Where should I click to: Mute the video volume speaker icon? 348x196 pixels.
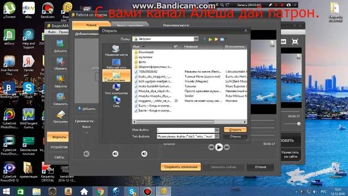tap(86, 154)
